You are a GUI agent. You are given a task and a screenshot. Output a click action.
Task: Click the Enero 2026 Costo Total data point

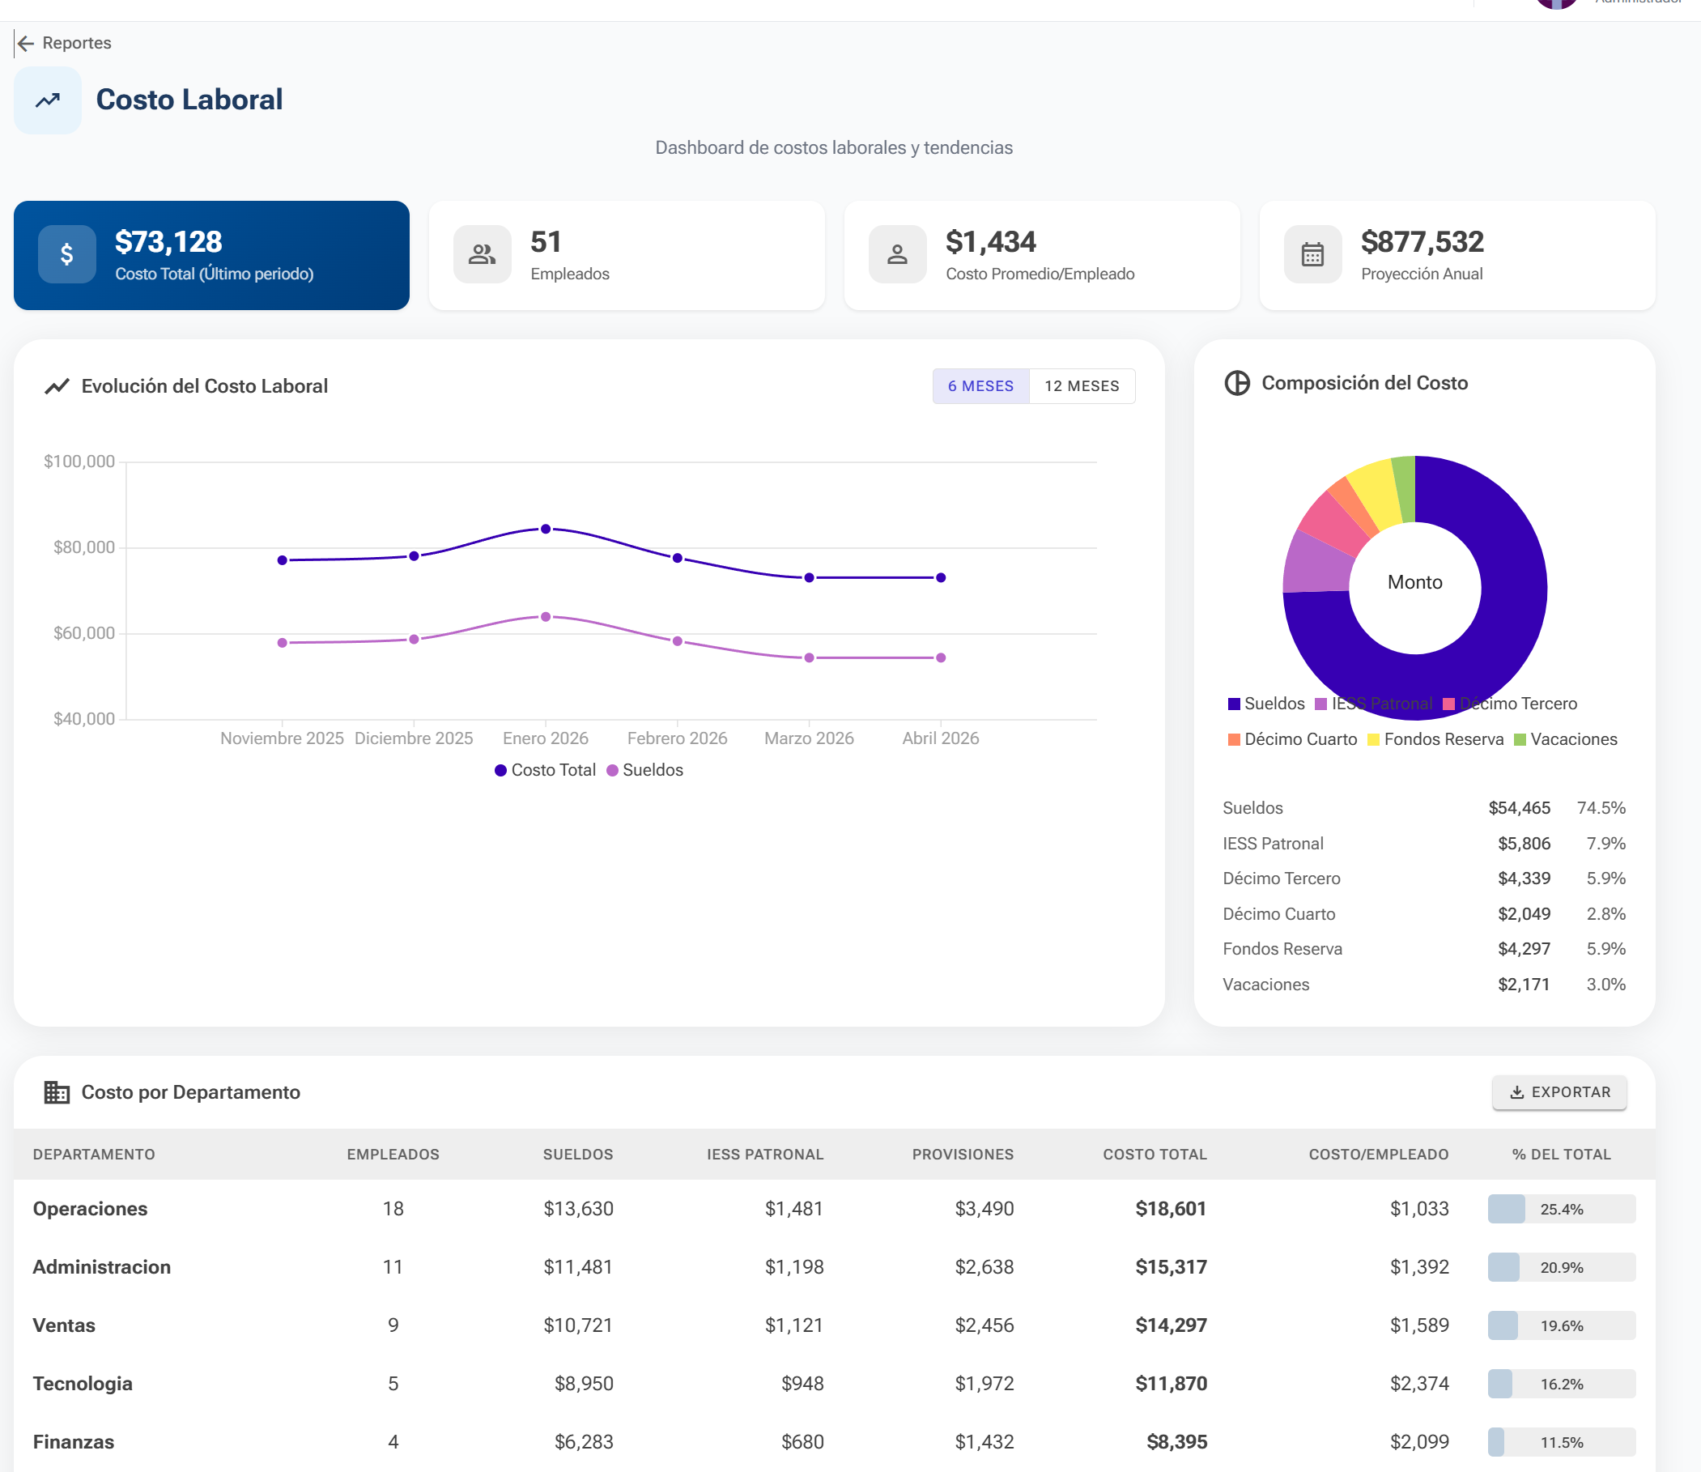point(546,529)
